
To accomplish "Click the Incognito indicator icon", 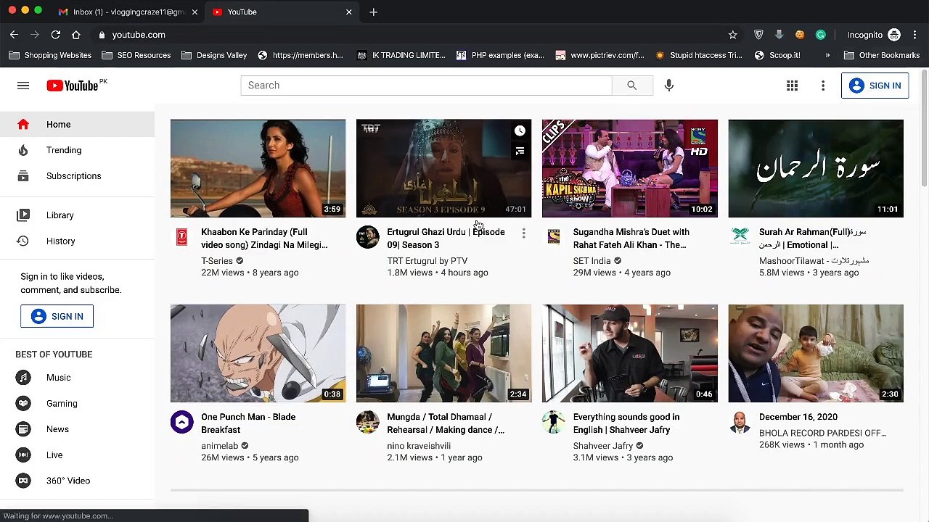I will (894, 35).
